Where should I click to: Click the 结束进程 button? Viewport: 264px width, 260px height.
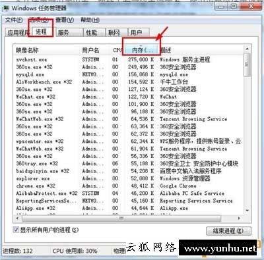(228, 231)
